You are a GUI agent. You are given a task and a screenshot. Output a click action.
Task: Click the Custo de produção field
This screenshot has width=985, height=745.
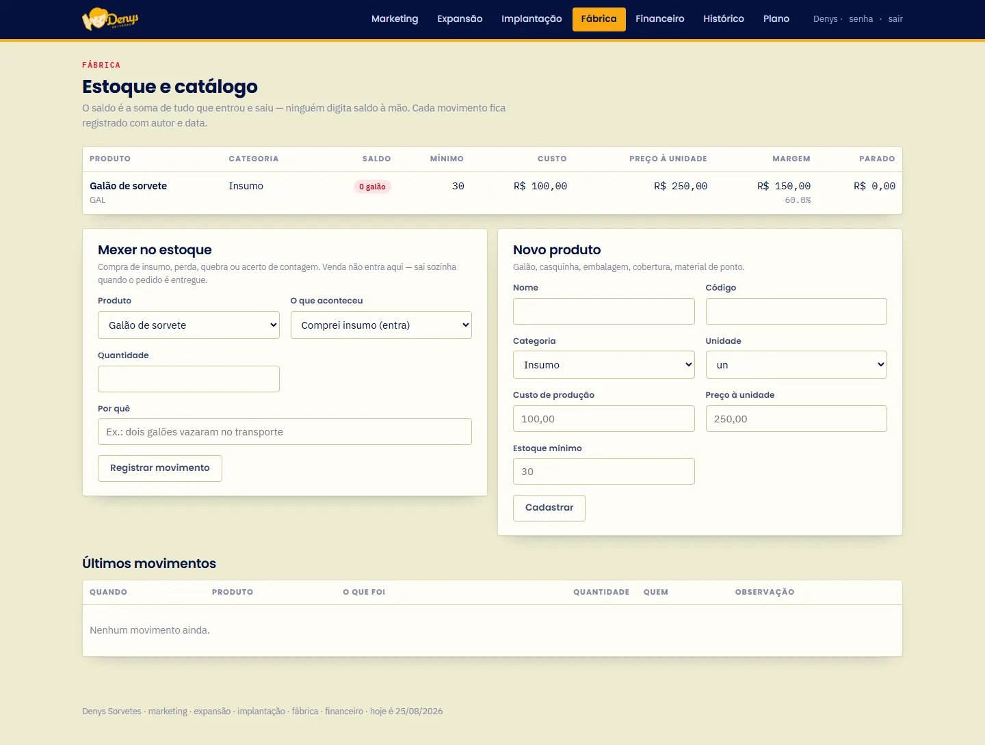coord(604,419)
